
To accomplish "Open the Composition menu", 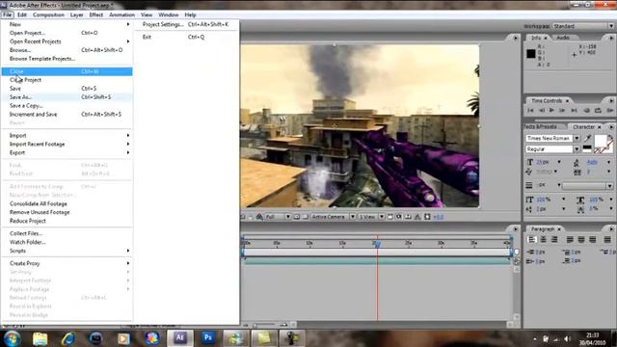I will click(48, 14).
